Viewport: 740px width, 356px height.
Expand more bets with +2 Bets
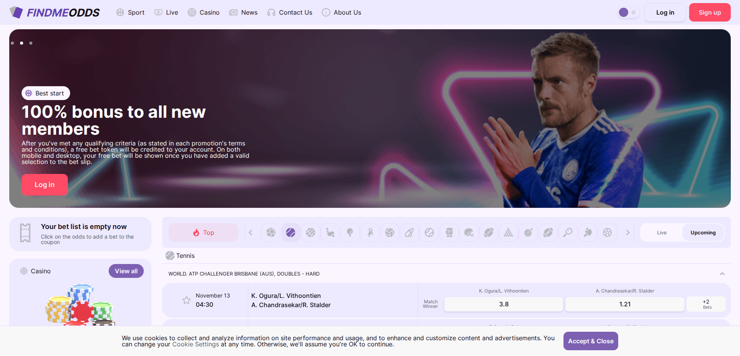point(706,304)
